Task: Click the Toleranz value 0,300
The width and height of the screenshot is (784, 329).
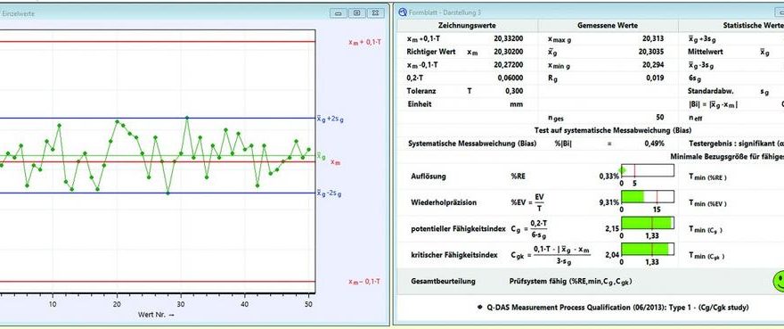Action: pos(514,91)
